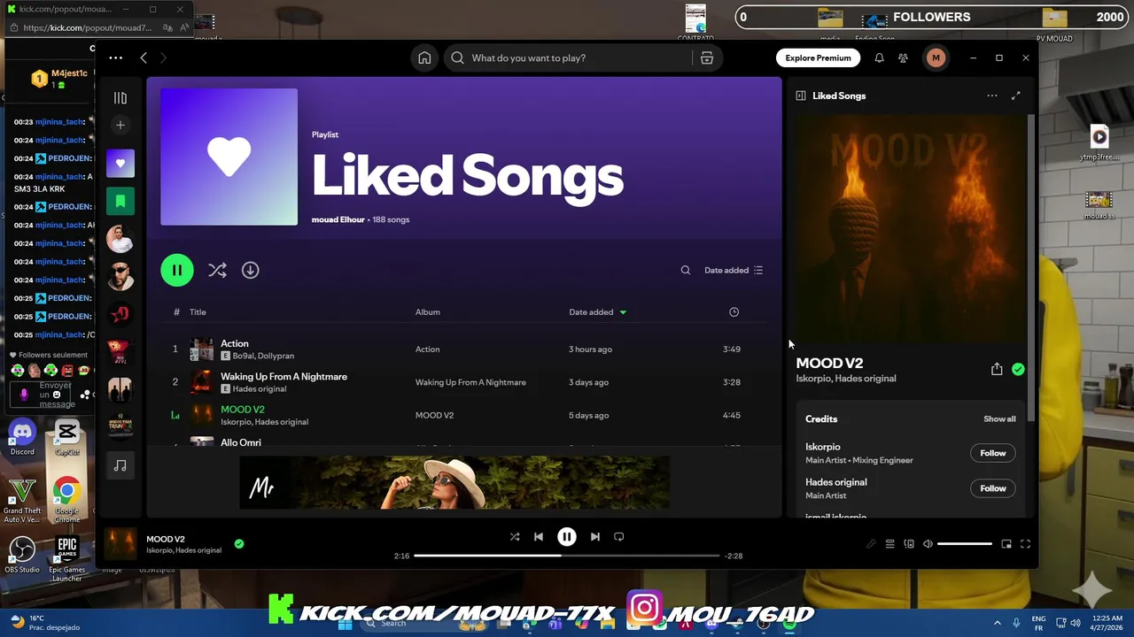Toggle shuffle in the bottom player bar

tap(515, 536)
